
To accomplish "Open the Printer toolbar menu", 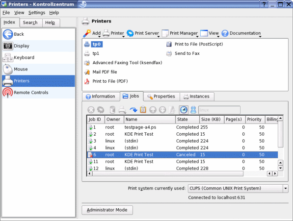I will click(113, 33).
